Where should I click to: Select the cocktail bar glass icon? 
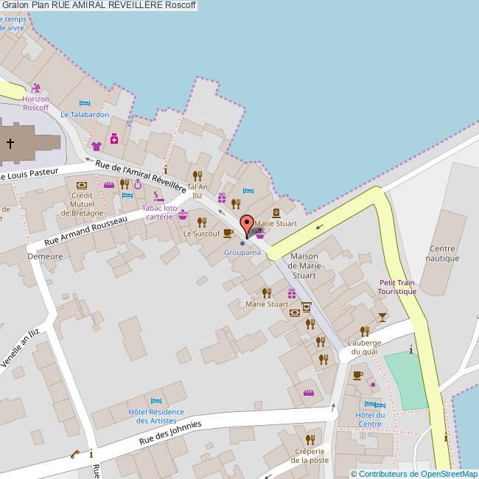tap(382, 317)
